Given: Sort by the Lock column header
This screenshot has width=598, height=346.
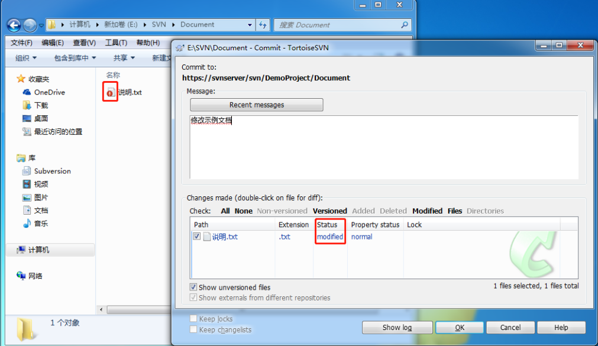Looking at the screenshot, I should click(481, 225).
